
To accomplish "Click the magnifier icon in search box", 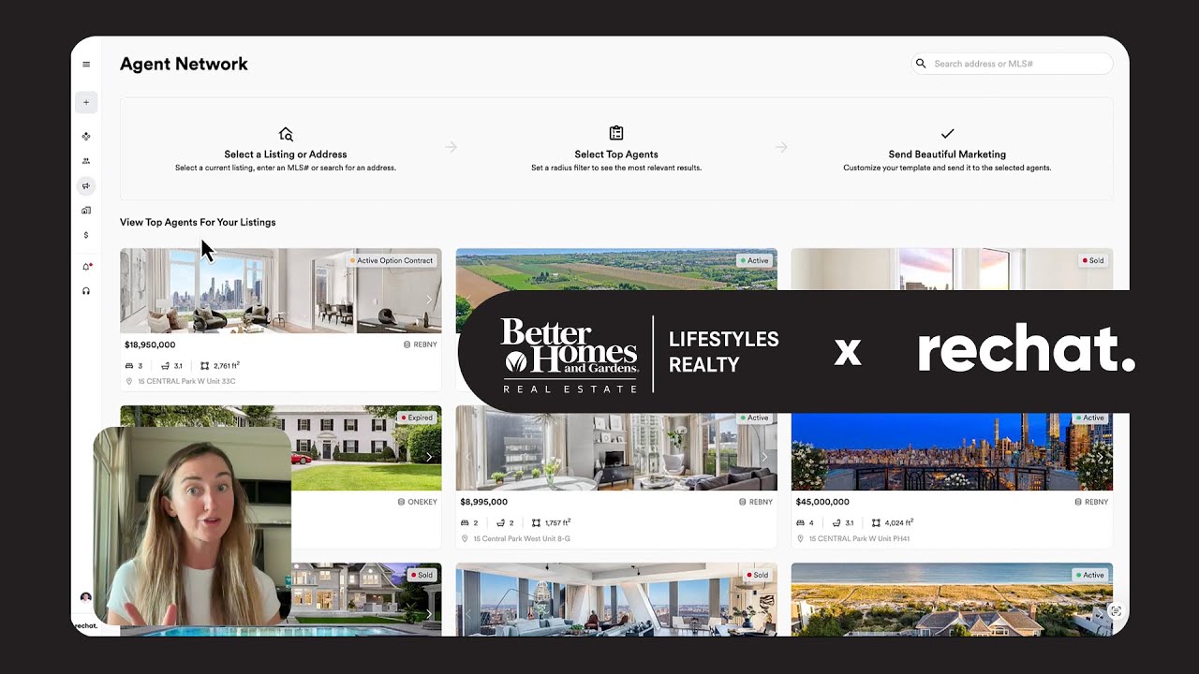I will point(921,64).
